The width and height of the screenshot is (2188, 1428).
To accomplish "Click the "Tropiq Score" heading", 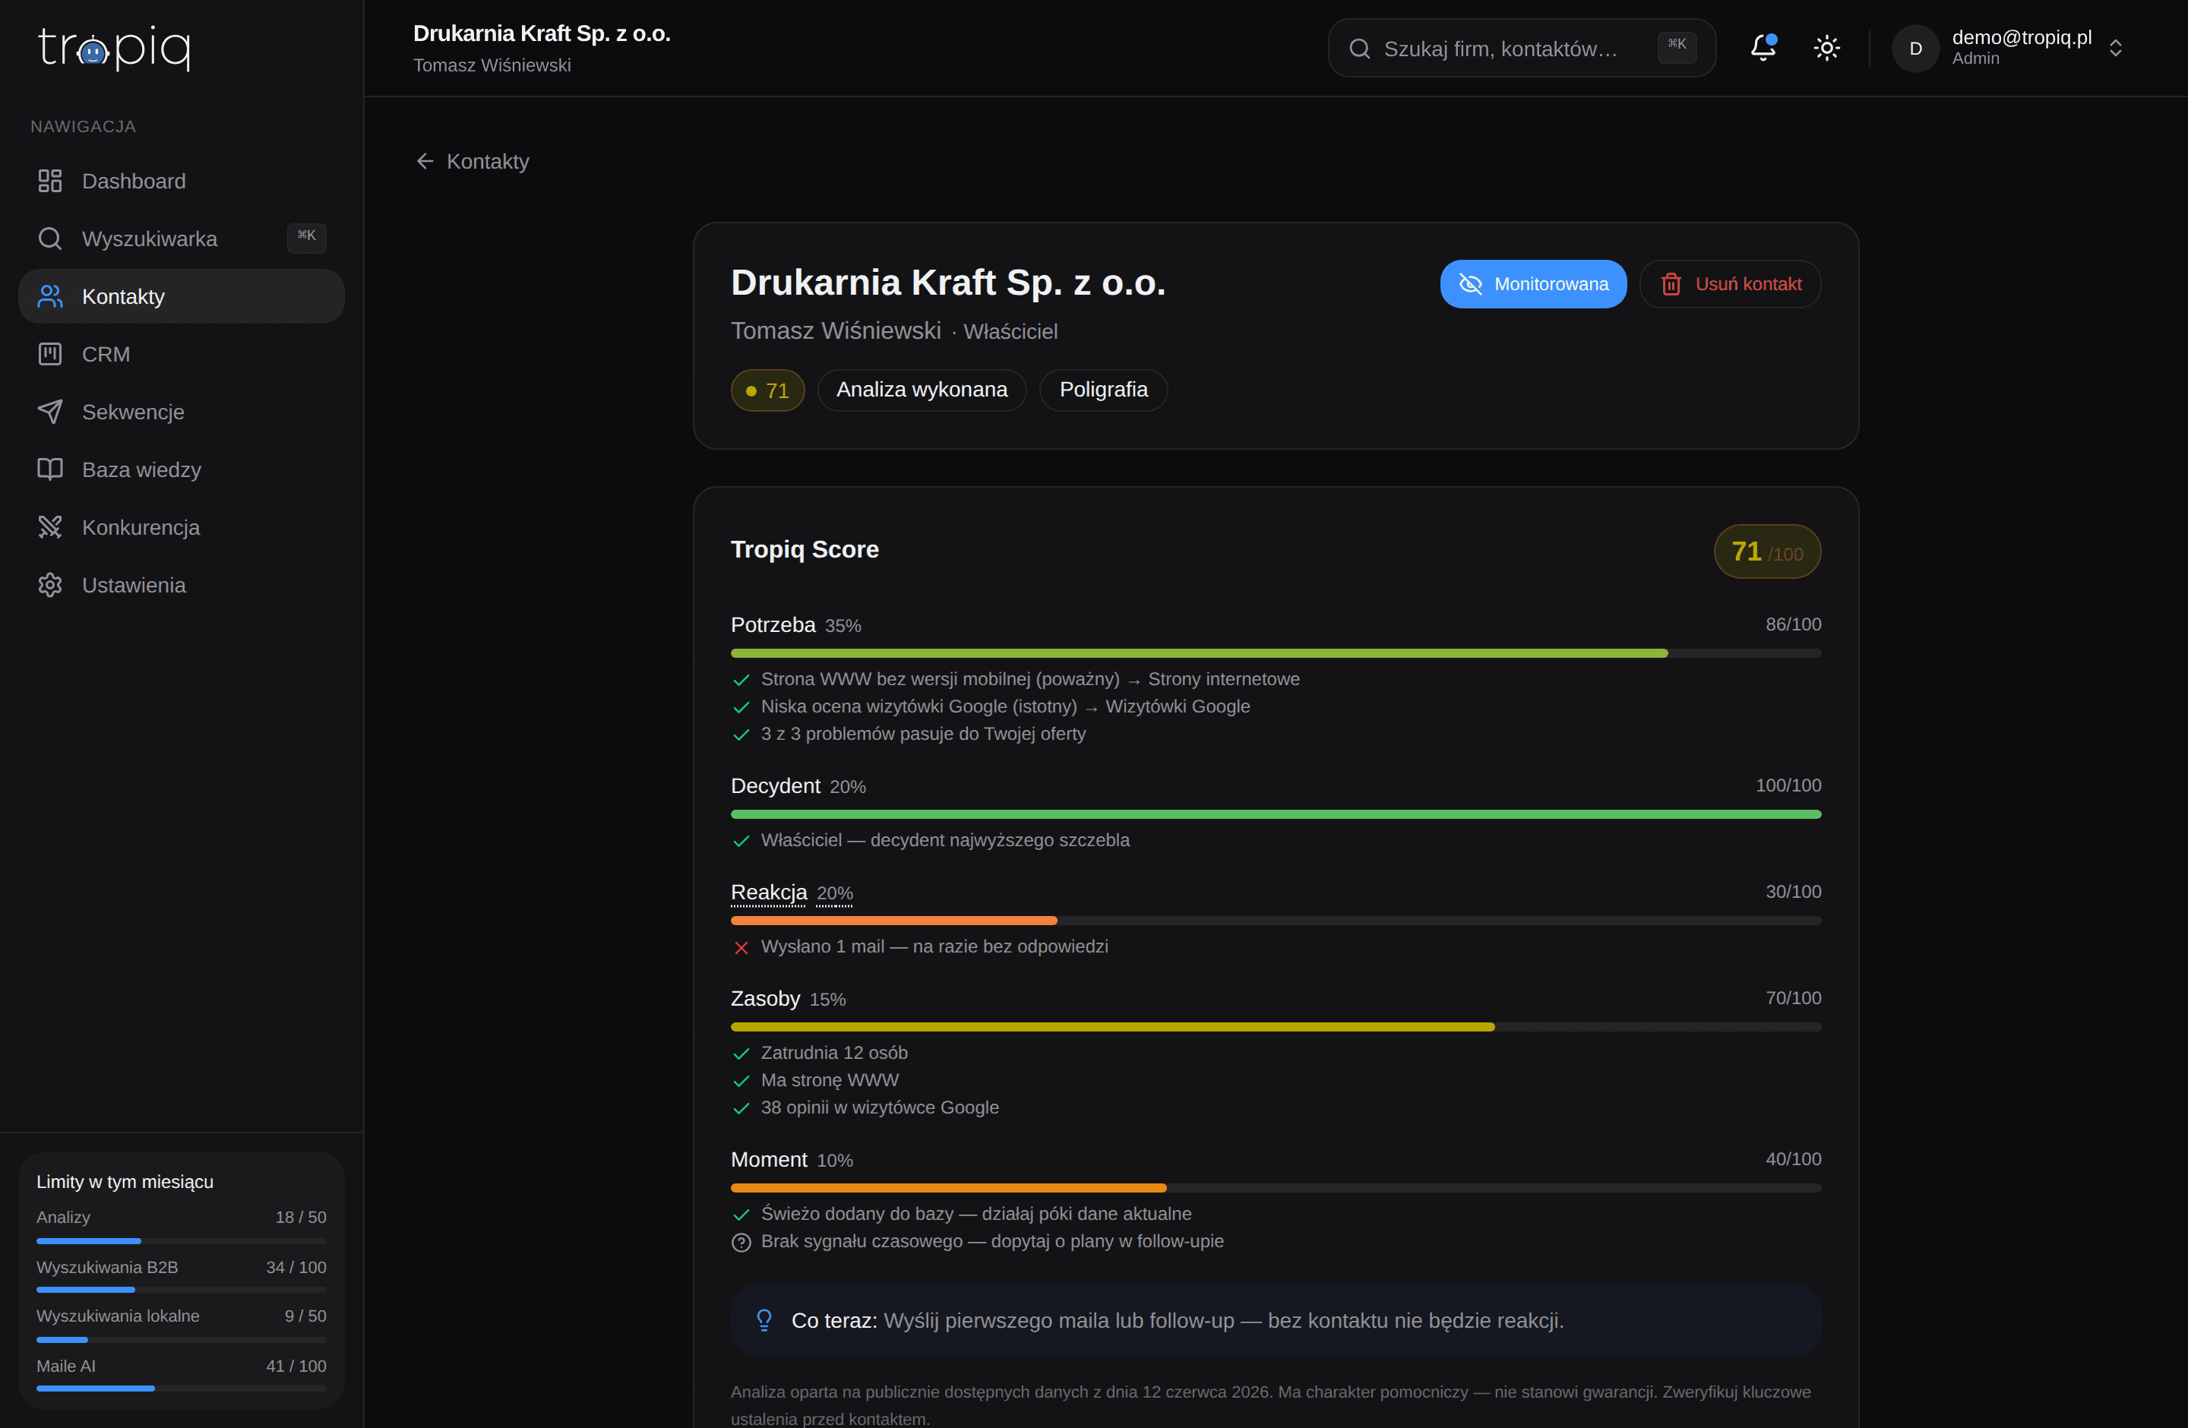I will tap(805, 551).
